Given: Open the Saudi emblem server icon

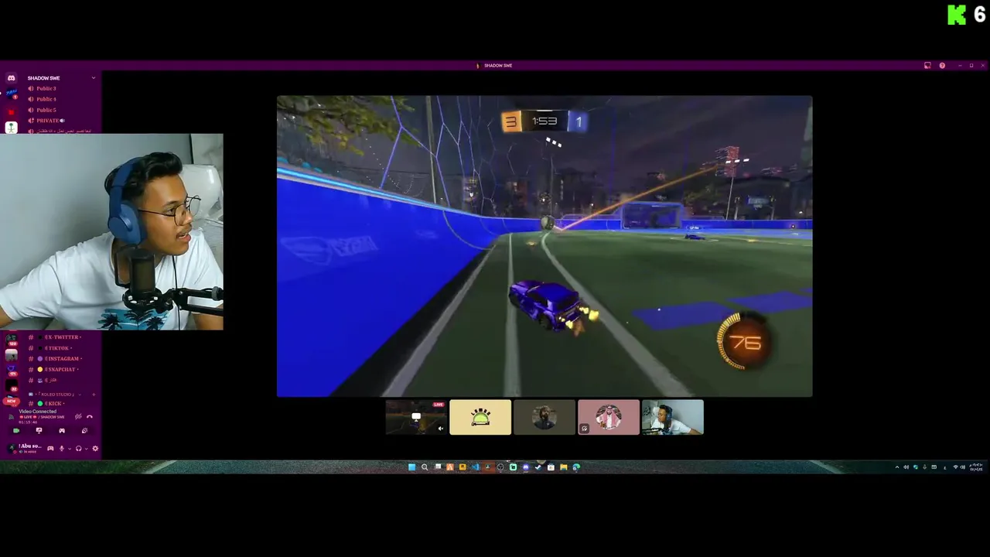Looking at the screenshot, I should tap(11, 128).
